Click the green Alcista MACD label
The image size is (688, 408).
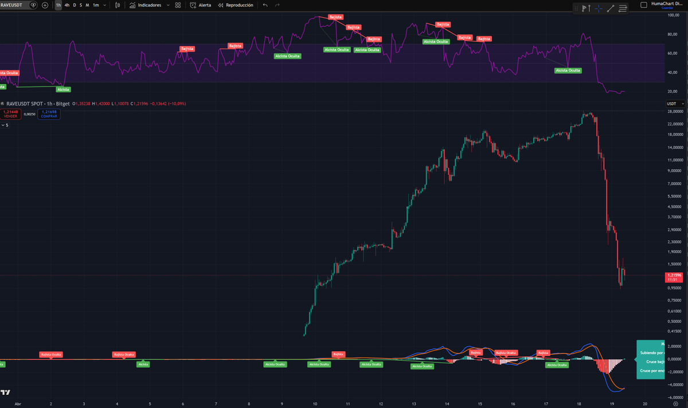click(x=143, y=364)
